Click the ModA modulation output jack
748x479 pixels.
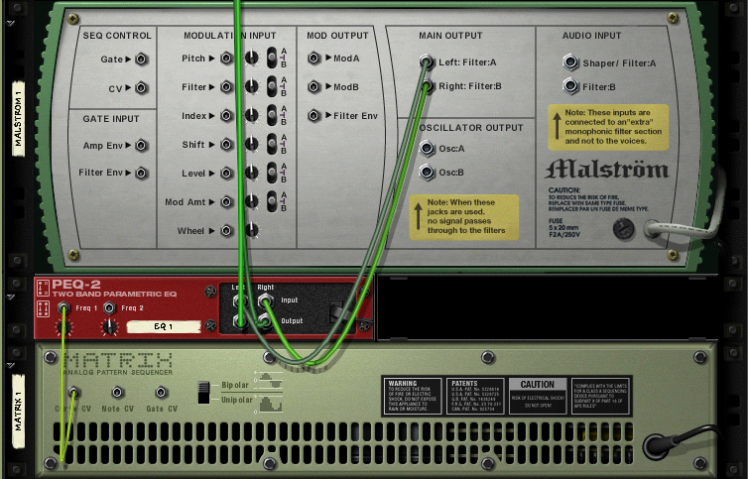click(315, 59)
